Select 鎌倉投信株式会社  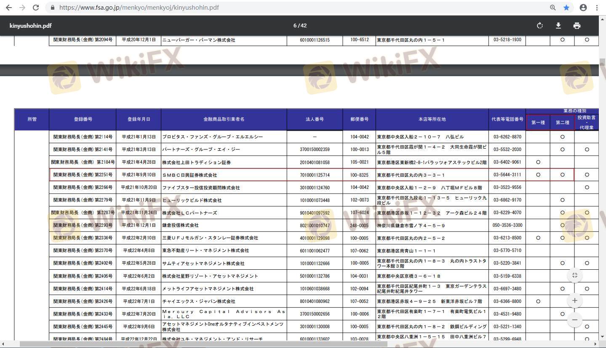[181, 226]
